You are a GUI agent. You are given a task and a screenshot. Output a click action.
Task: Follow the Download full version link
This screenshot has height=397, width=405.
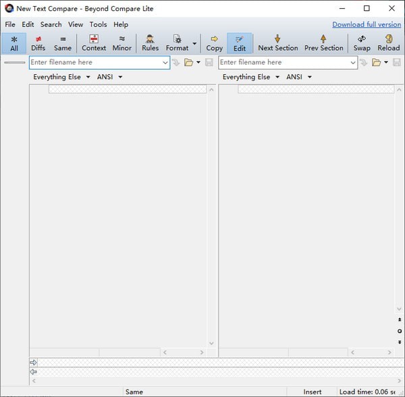[x=367, y=24]
